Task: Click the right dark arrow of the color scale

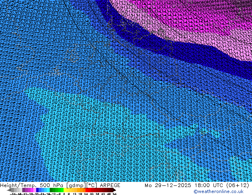Action: (x=114, y=190)
